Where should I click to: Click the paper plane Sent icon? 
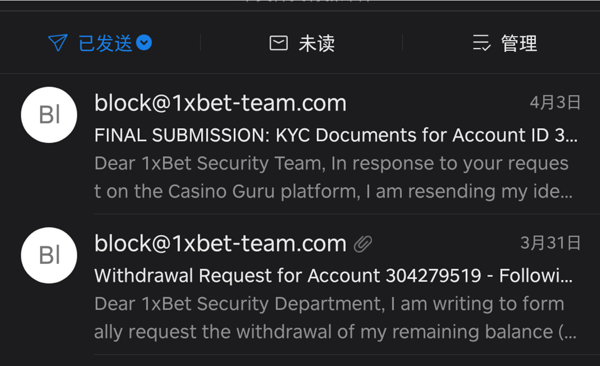click(58, 43)
